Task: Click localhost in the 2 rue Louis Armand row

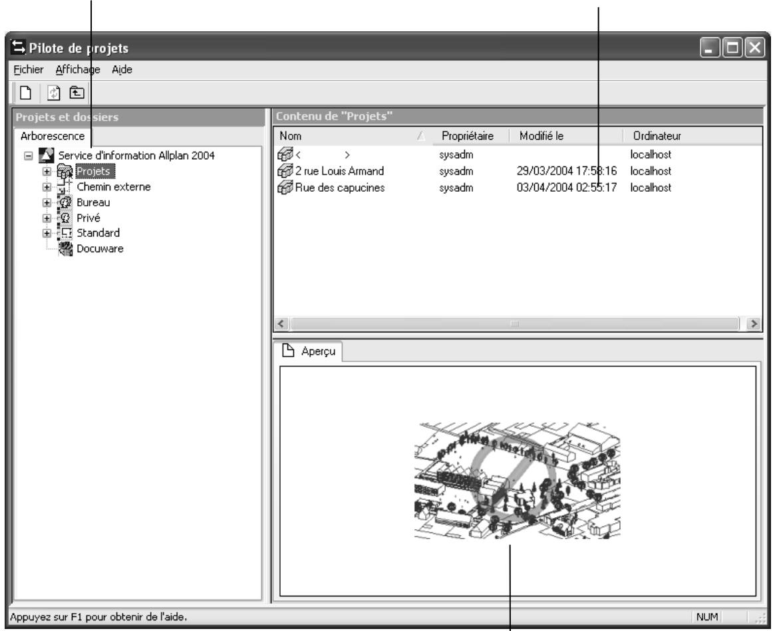Action: click(x=650, y=171)
